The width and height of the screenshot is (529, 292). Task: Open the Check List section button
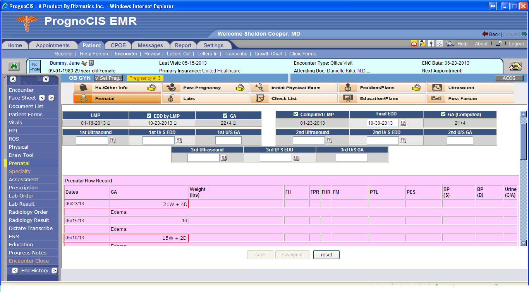294,98
